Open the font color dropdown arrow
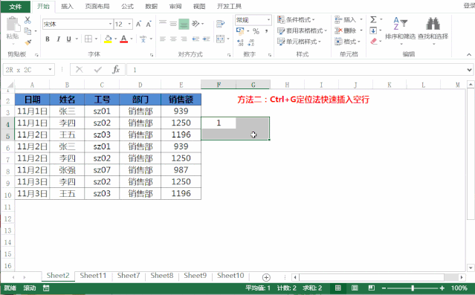The image size is (475, 295). click(x=132, y=39)
